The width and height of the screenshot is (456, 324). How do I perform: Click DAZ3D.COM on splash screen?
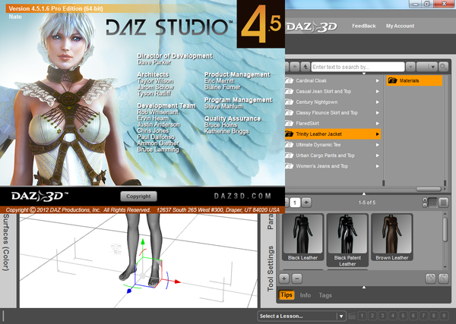242,196
